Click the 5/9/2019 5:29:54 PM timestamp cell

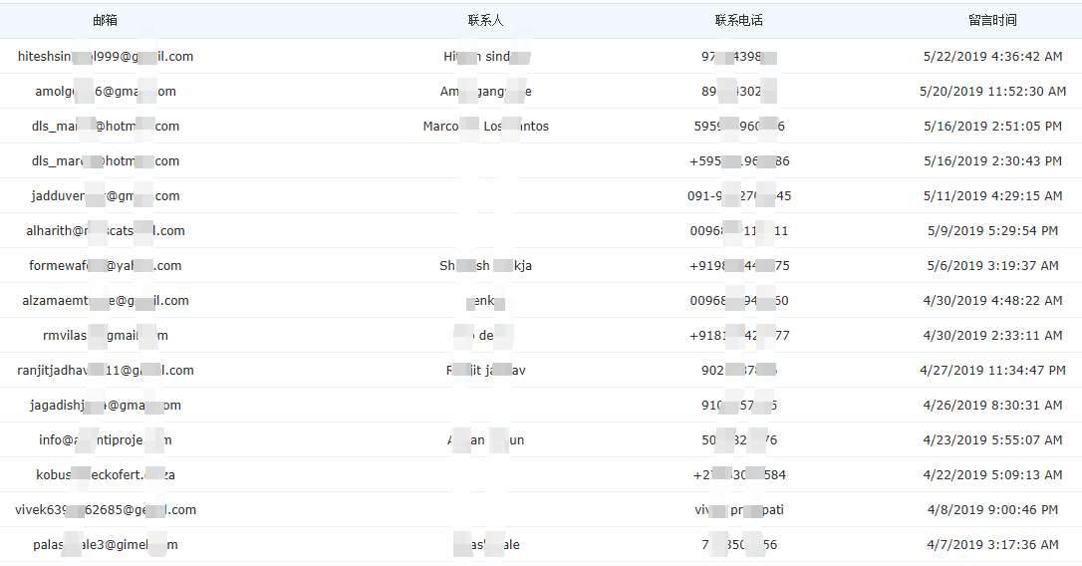[x=992, y=231]
